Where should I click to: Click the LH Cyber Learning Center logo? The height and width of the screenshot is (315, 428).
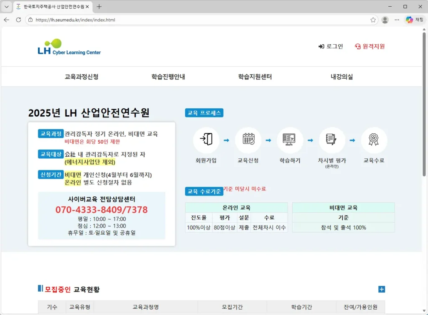[68, 46]
